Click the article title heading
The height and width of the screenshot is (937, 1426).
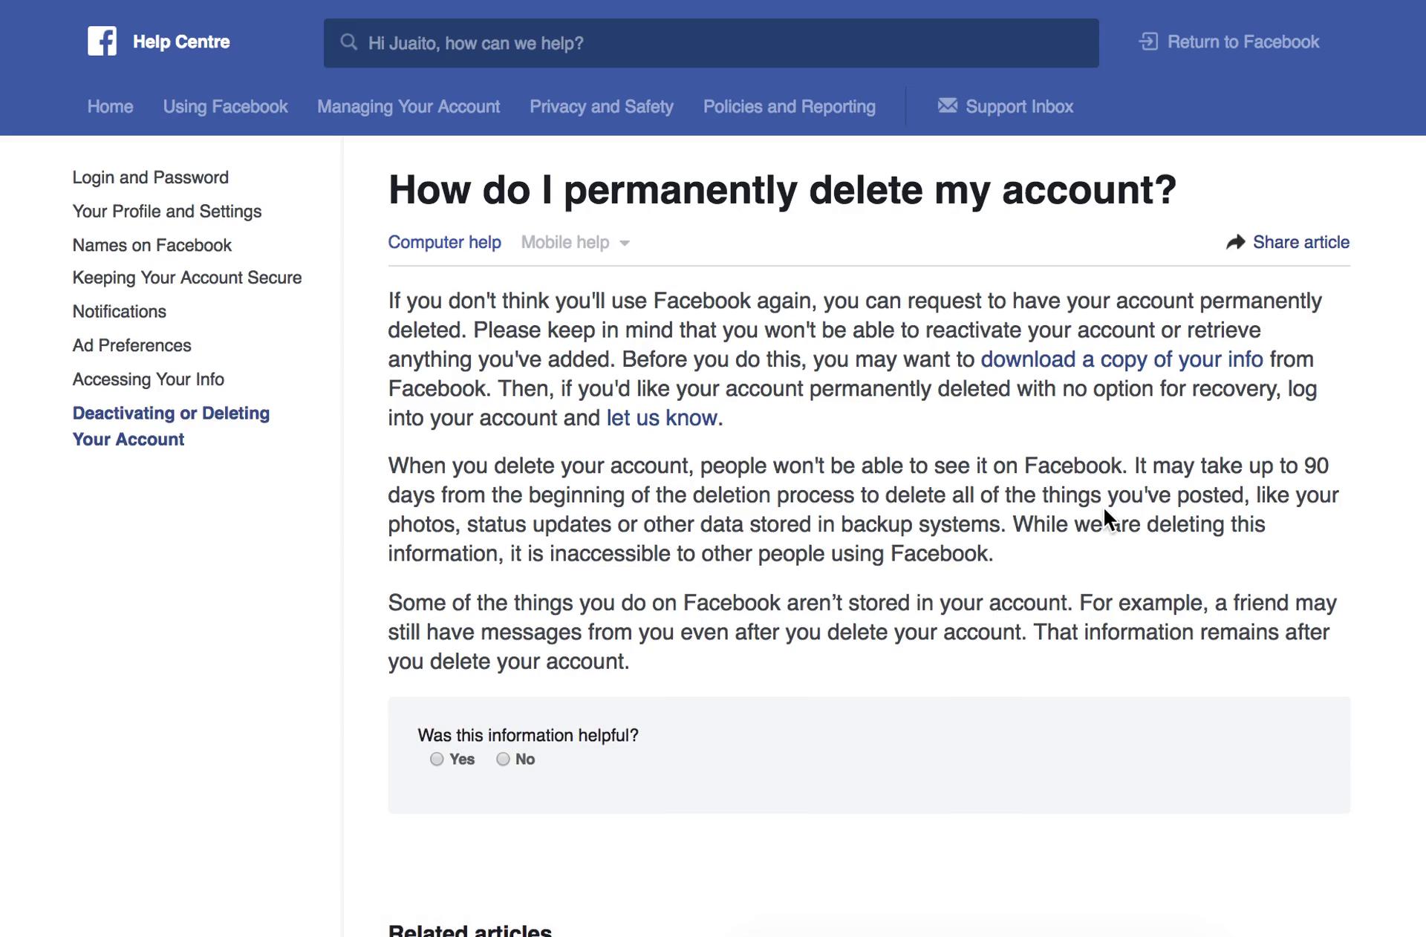point(782,190)
